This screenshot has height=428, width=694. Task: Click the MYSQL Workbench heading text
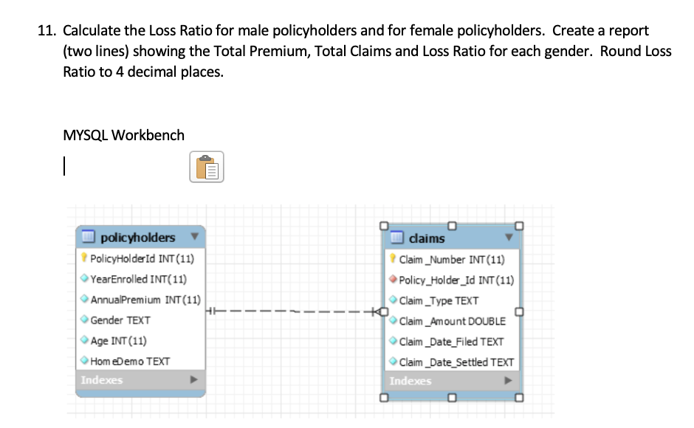tap(123, 135)
